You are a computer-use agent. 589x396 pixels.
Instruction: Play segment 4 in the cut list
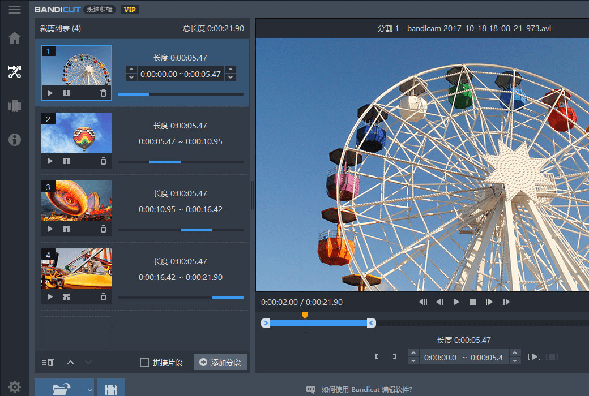point(50,297)
